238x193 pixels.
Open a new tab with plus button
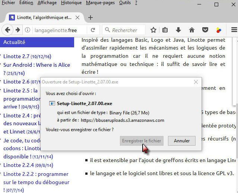[x=91, y=18]
